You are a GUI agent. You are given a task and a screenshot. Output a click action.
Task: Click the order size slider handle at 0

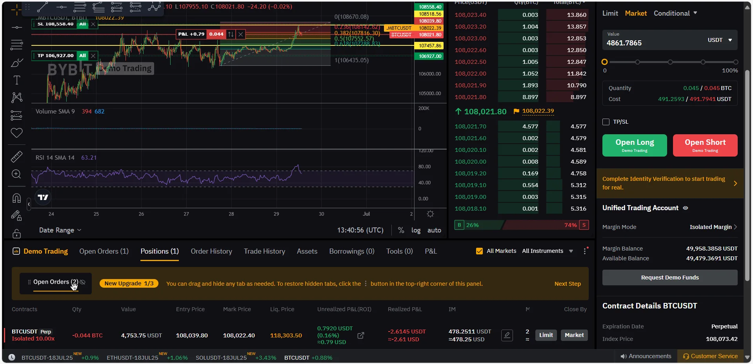[x=604, y=62]
